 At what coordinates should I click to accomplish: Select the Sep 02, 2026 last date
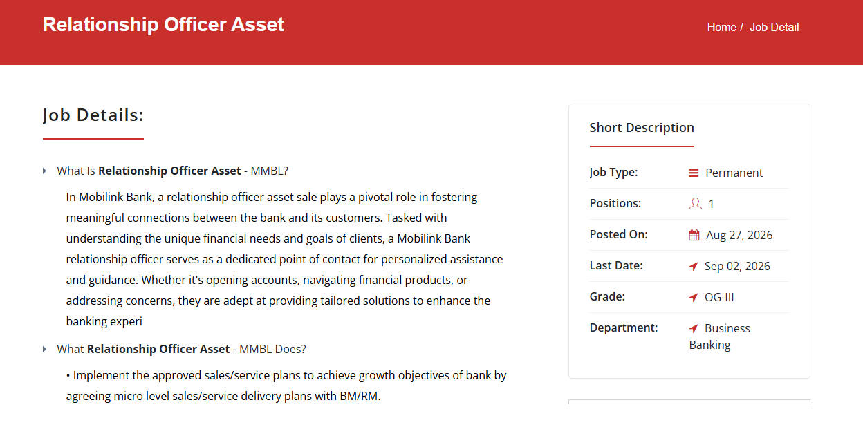pyautogui.click(x=737, y=266)
